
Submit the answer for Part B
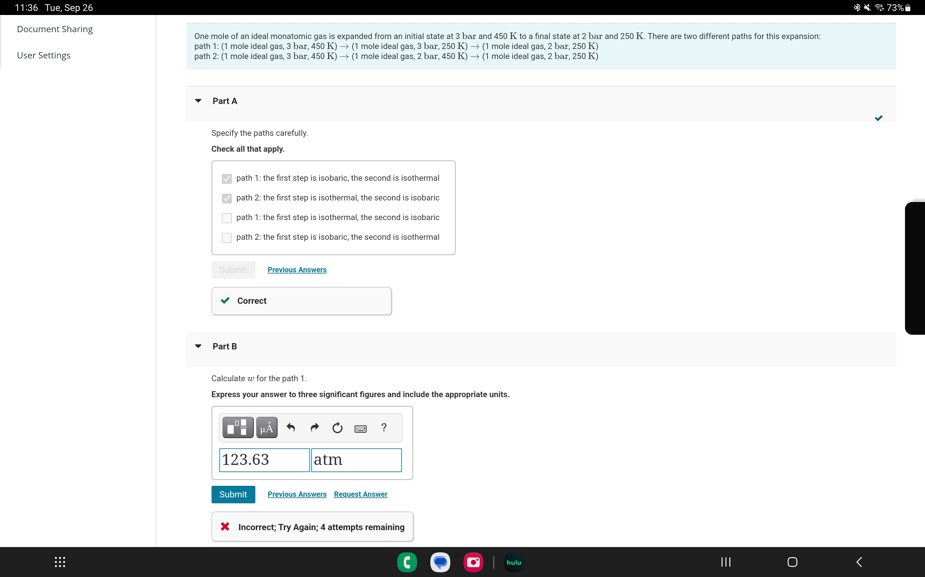[233, 494]
